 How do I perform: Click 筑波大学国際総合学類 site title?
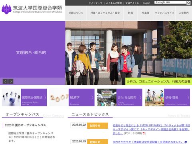(38, 8)
